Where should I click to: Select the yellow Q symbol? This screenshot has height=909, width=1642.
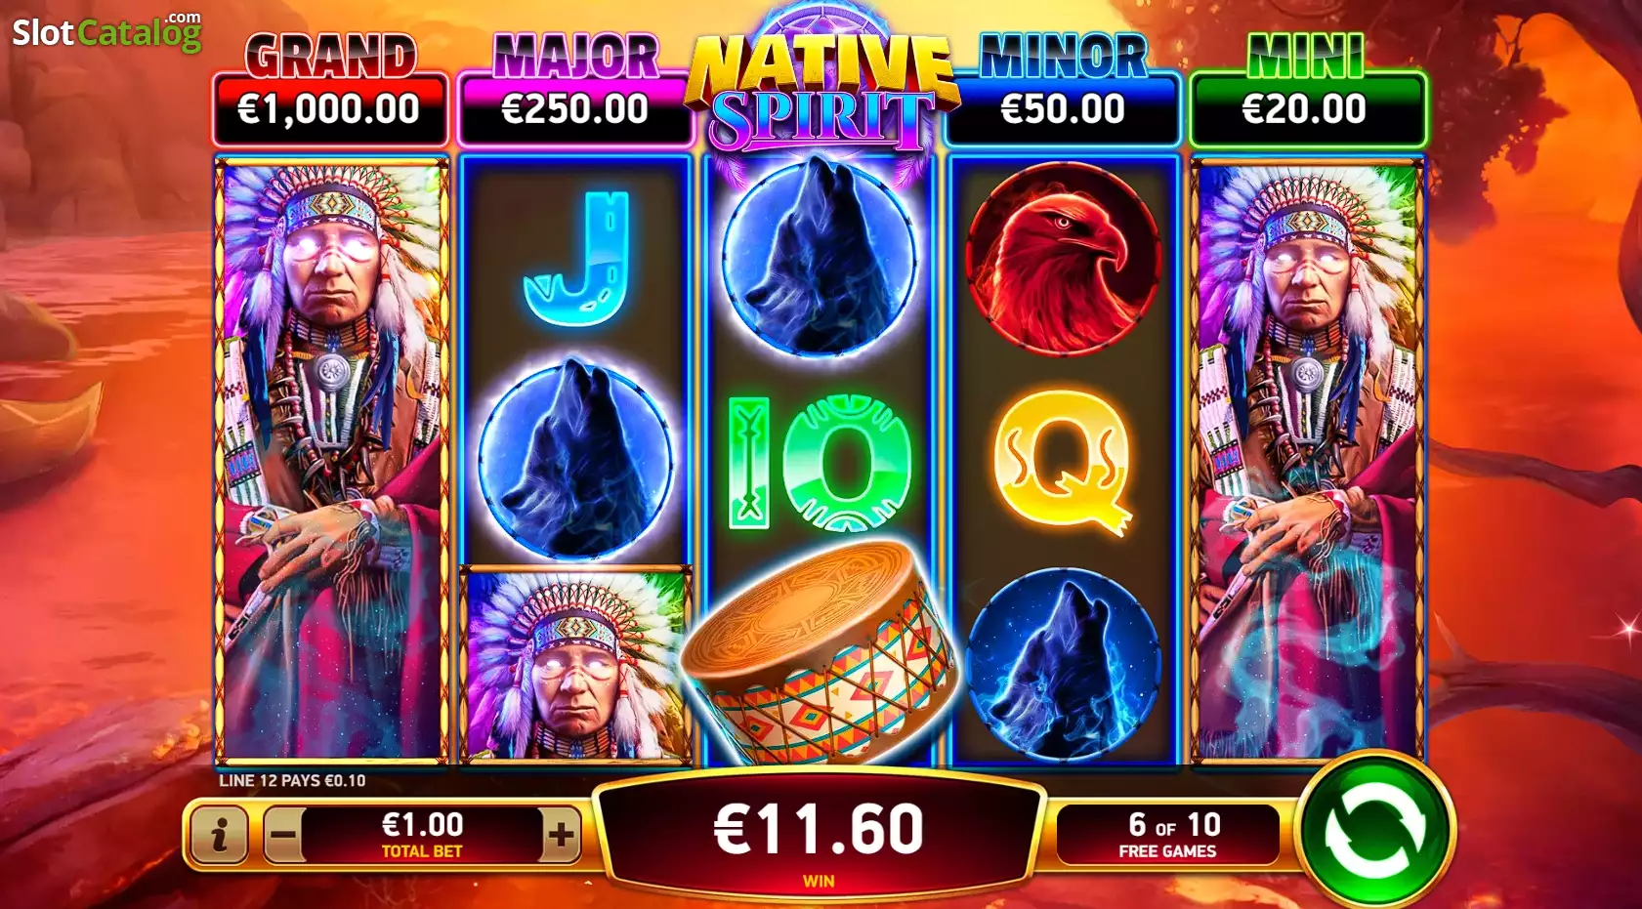[x=1064, y=461]
